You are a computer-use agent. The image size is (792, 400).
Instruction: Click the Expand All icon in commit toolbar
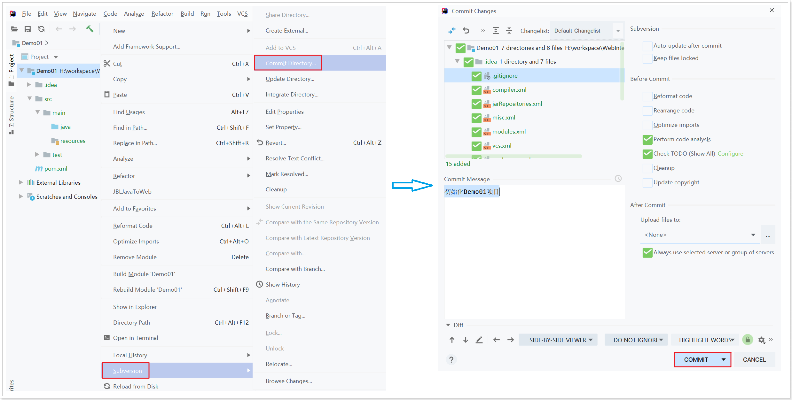click(x=496, y=31)
